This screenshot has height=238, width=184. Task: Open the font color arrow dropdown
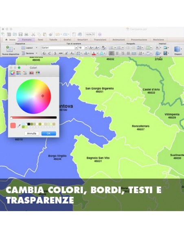click(97, 53)
